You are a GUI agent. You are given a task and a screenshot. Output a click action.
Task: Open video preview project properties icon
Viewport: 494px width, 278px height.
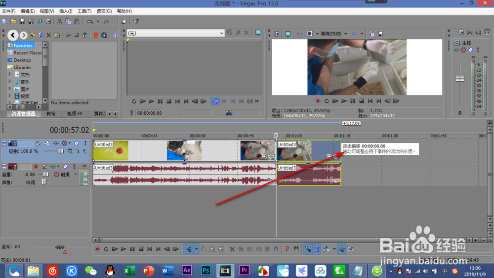[277, 34]
